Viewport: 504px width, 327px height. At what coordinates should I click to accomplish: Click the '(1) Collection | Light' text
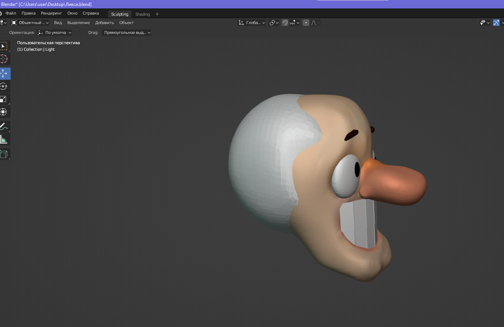(x=36, y=49)
